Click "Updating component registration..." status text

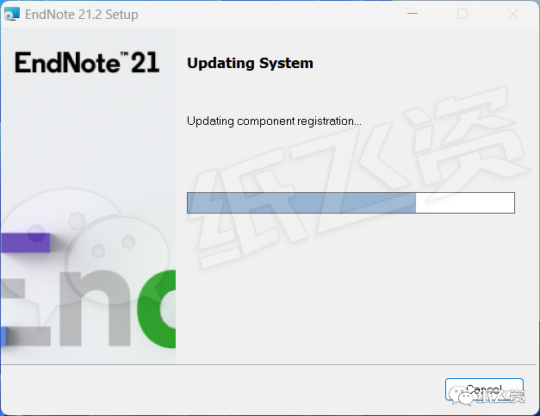pyautogui.click(x=274, y=121)
